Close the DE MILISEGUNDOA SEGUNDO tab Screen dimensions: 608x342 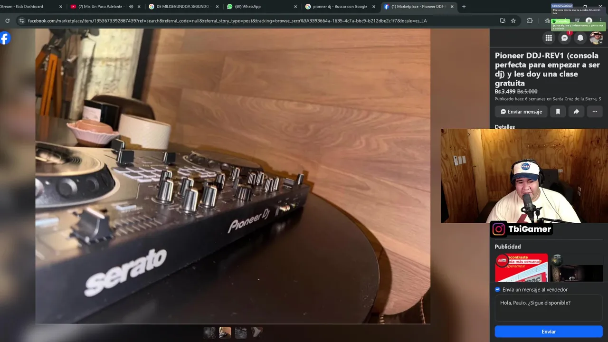[217, 7]
